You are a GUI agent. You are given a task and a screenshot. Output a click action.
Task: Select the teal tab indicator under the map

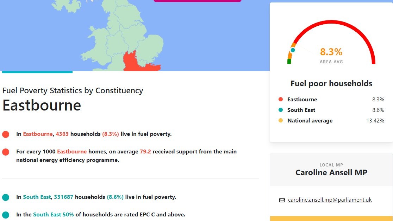click(37, 72)
